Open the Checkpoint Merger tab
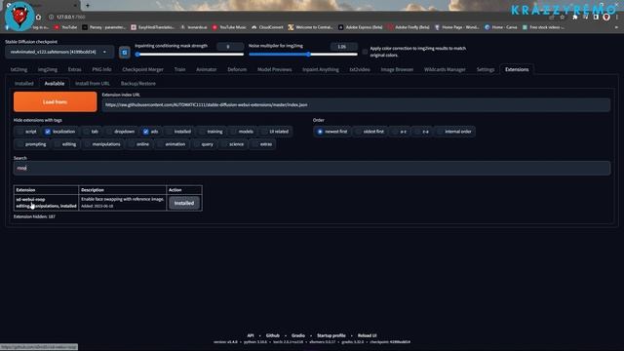The width and height of the screenshot is (624, 351). pos(143,69)
